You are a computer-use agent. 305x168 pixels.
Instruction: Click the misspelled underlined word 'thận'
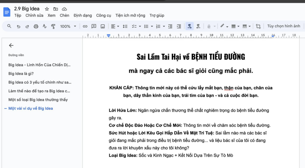pos(229,88)
